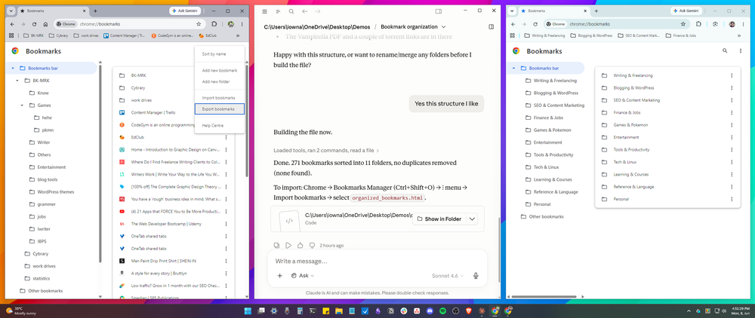Collapse the BK-MRK folder in left tree
Screen dimensions: 755x318
(17, 81)
